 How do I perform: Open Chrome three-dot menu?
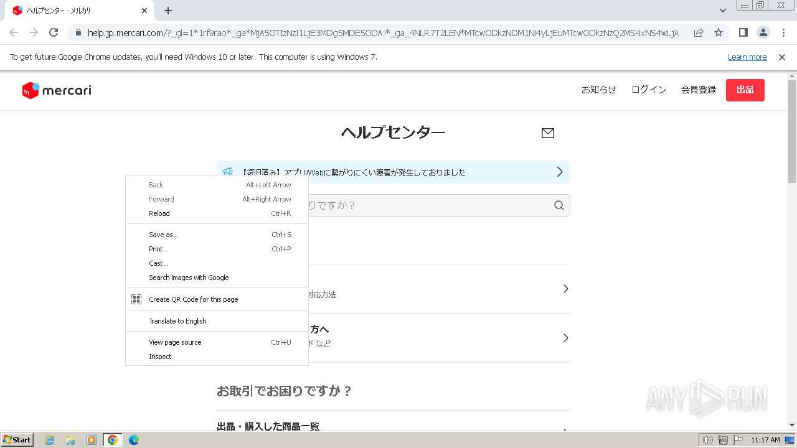(x=783, y=32)
